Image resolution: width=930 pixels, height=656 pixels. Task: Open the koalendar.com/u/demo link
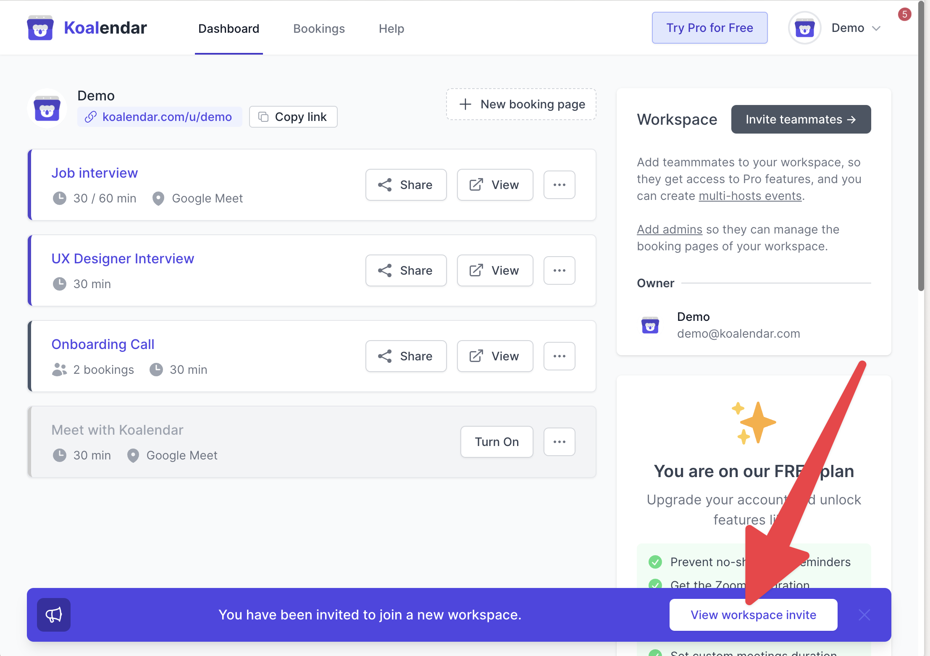(x=160, y=117)
